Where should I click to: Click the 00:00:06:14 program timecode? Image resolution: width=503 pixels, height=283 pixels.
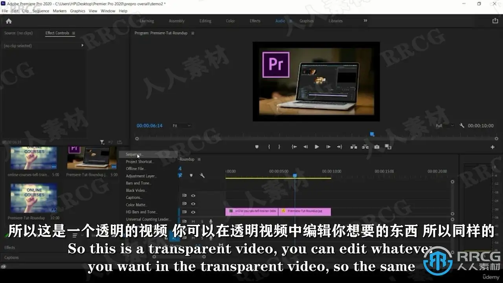[x=150, y=126]
